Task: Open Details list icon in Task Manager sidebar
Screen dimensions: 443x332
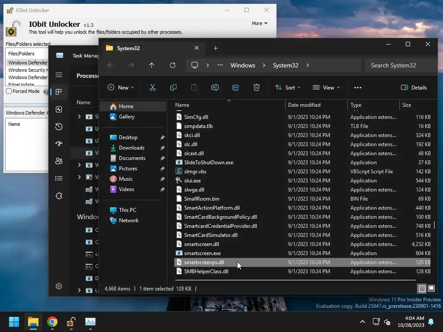Action: pos(59,178)
